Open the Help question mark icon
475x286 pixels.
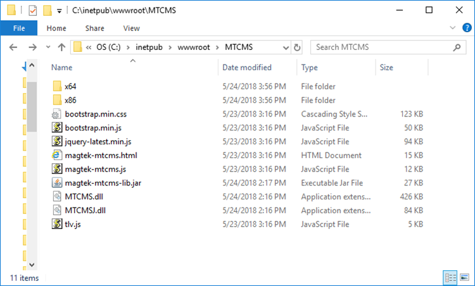pos(467,28)
